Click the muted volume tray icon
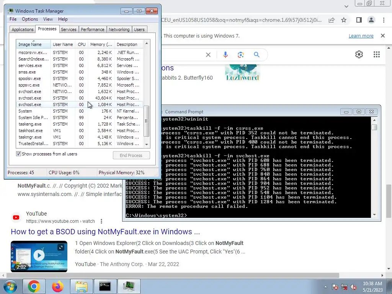 click(x=353, y=287)
